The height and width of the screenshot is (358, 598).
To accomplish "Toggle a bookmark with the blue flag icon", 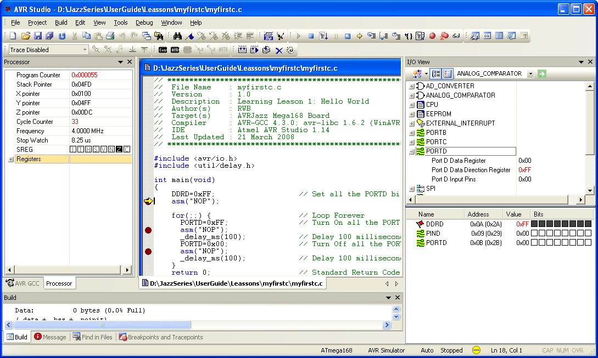I will pos(189,36).
